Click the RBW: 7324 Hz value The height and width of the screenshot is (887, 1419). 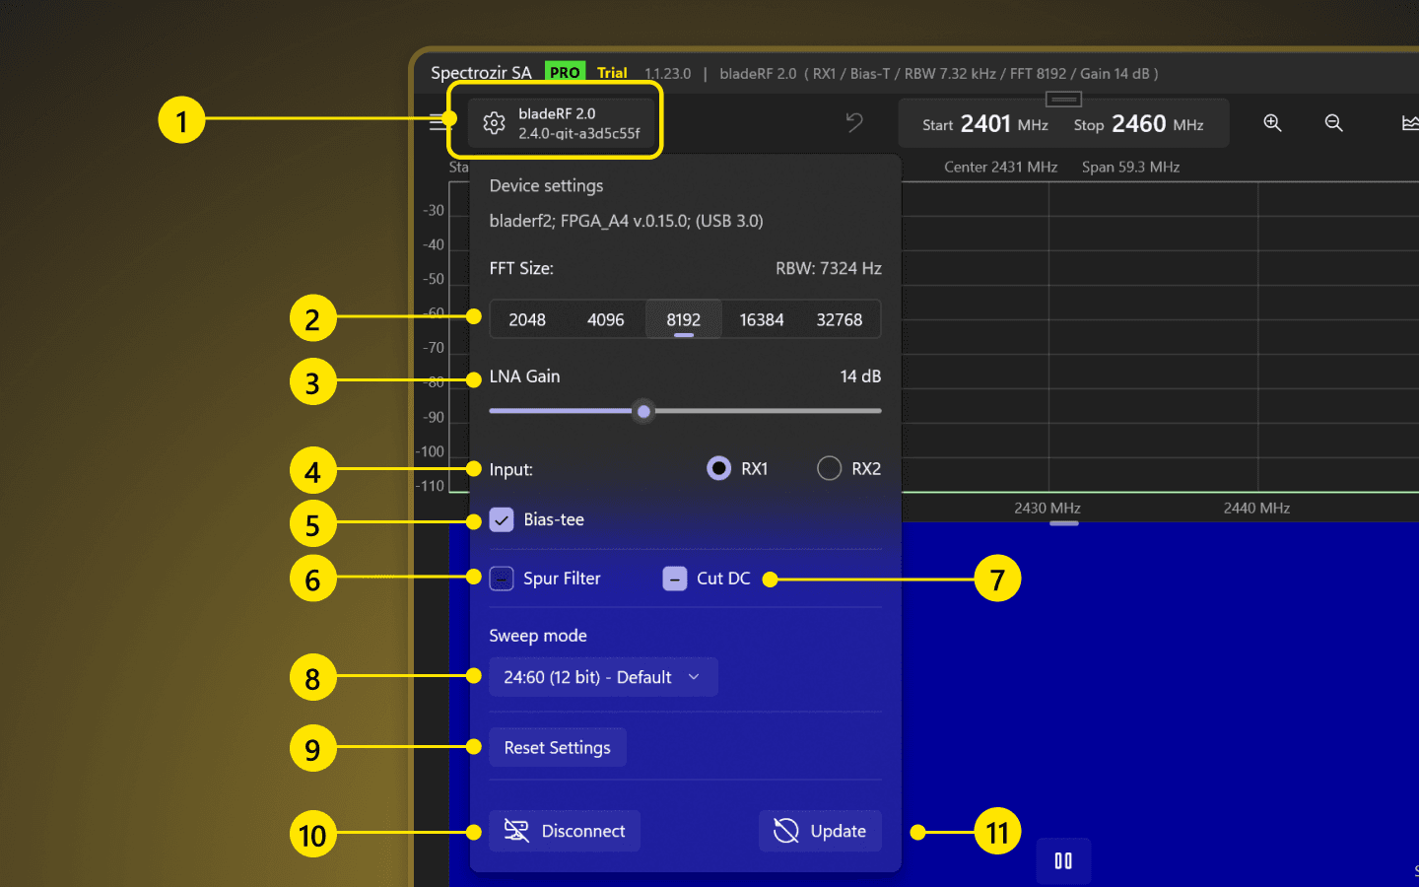tap(829, 268)
